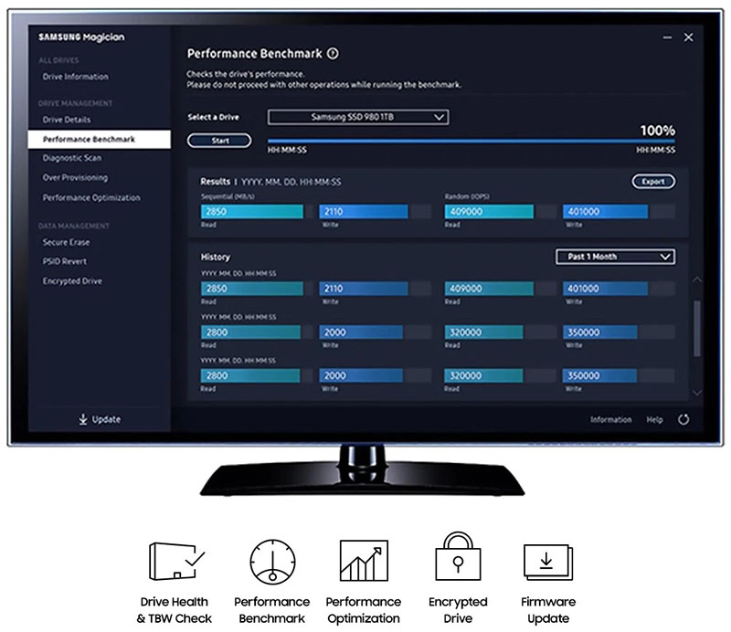Open the Samsung SSD 980 1TB drive dropdown
This screenshot has height=632, width=731.
(x=357, y=117)
